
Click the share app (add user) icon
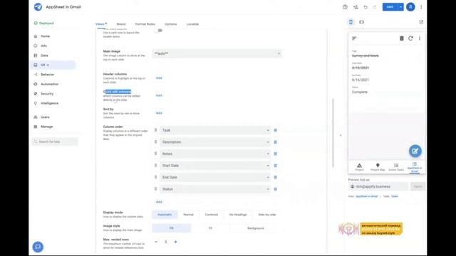coord(356,7)
